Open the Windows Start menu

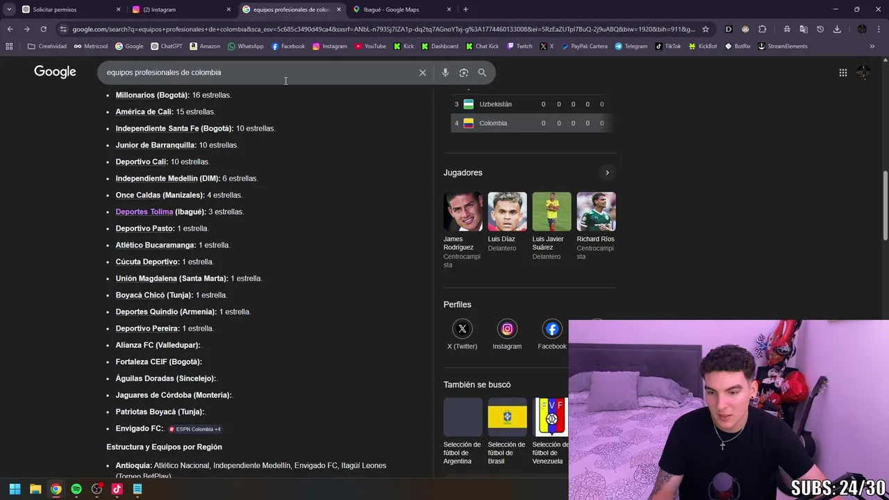(15, 489)
